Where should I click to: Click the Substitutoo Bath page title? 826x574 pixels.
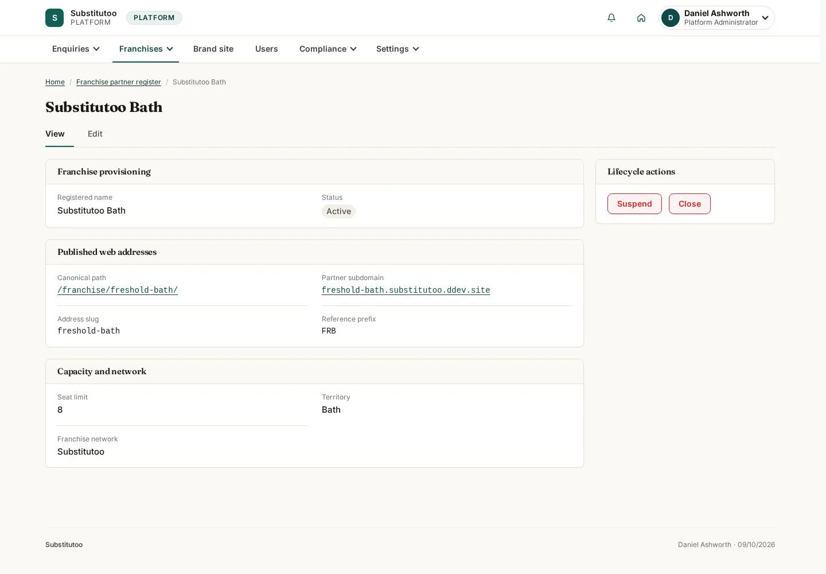[104, 107]
